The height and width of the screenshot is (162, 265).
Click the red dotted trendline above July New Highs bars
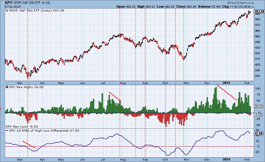coord(115,96)
